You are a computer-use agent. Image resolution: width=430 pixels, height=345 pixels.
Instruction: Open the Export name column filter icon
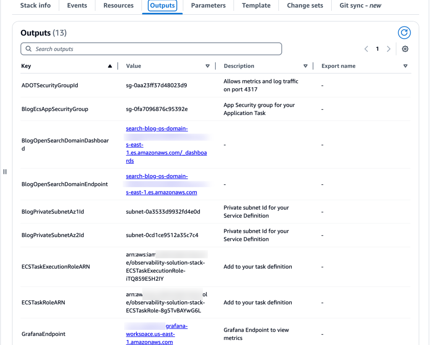click(x=405, y=66)
